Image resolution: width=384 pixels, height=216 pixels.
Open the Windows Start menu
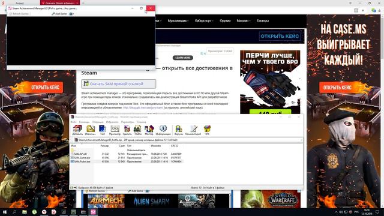pyautogui.click(x=5, y=212)
